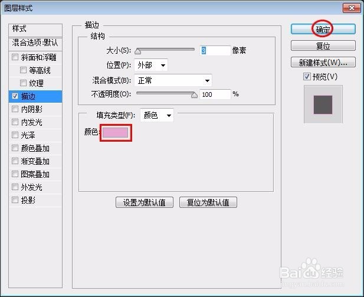Enable 内发光 checkbox
The height and width of the screenshot is (297, 364).
click(15, 122)
